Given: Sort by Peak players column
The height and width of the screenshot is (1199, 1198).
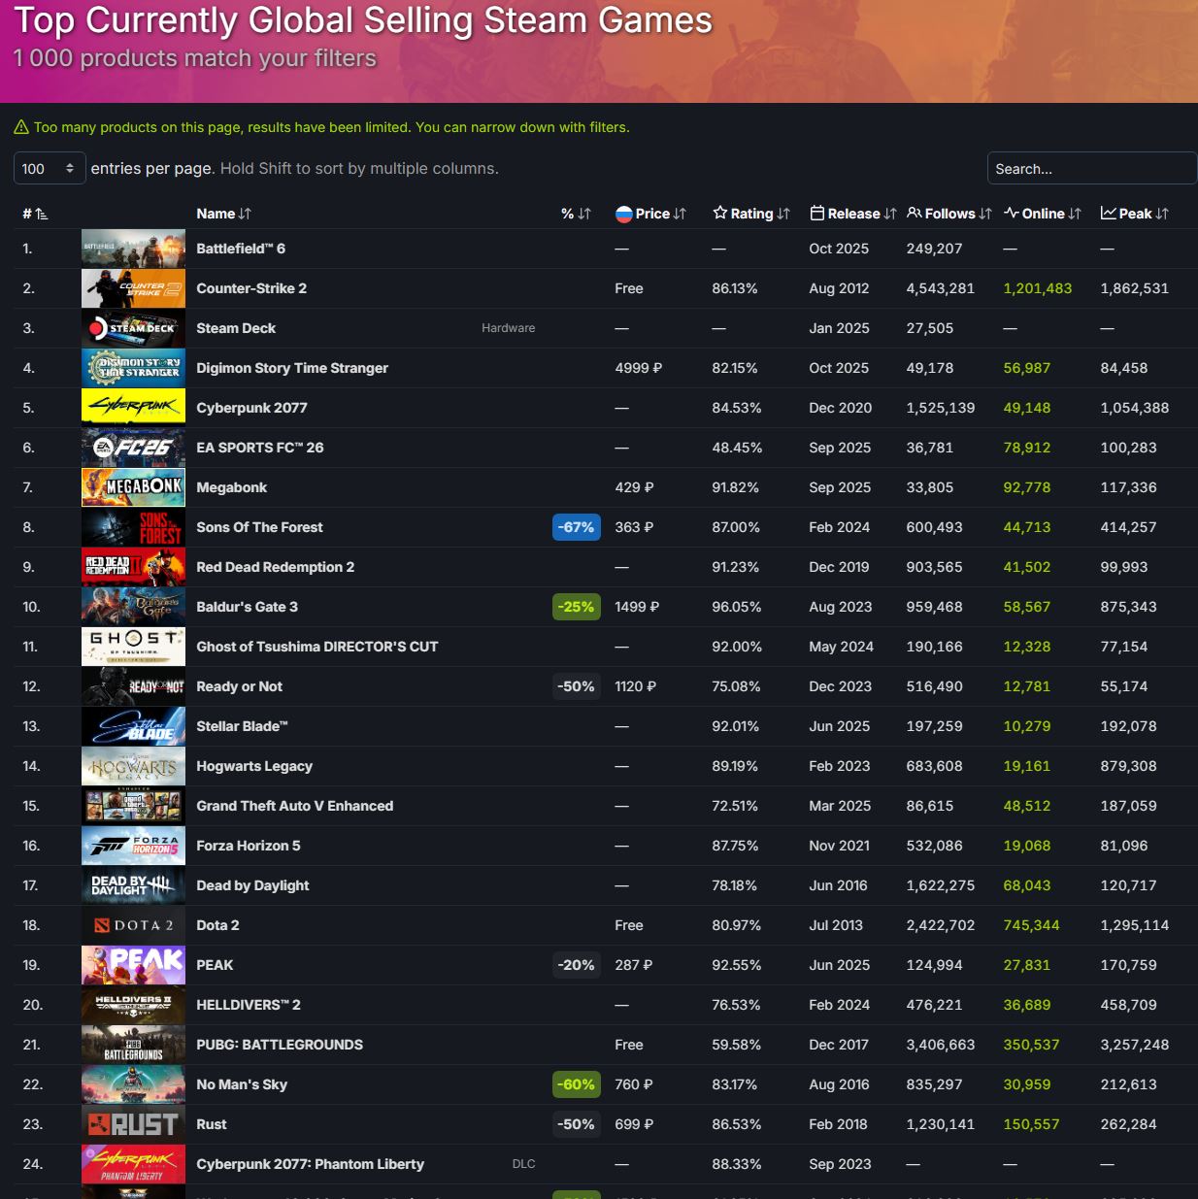Looking at the screenshot, I should point(1135,214).
